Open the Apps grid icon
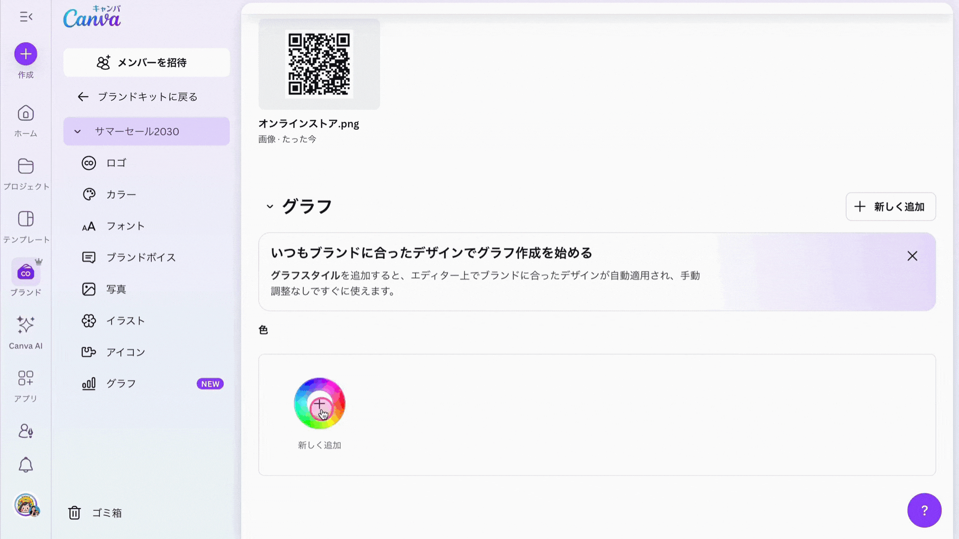Viewport: 959px width, 539px height. click(25, 378)
